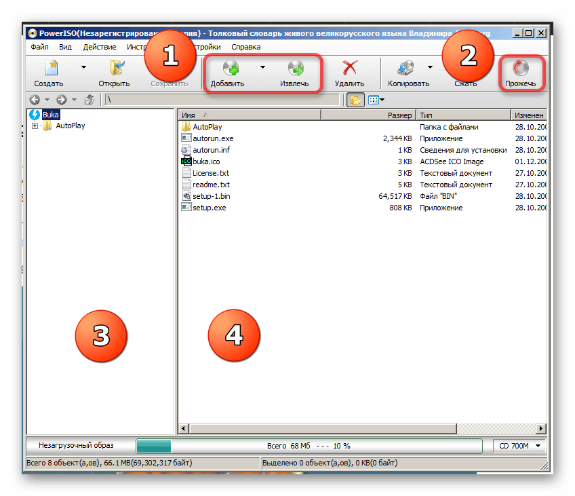Click the Создать (Create) toolbar icon

[x=52, y=69]
